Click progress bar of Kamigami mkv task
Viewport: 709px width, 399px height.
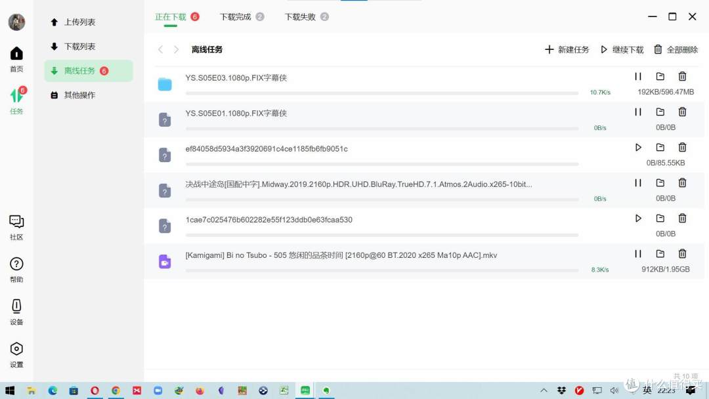pyautogui.click(x=382, y=270)
